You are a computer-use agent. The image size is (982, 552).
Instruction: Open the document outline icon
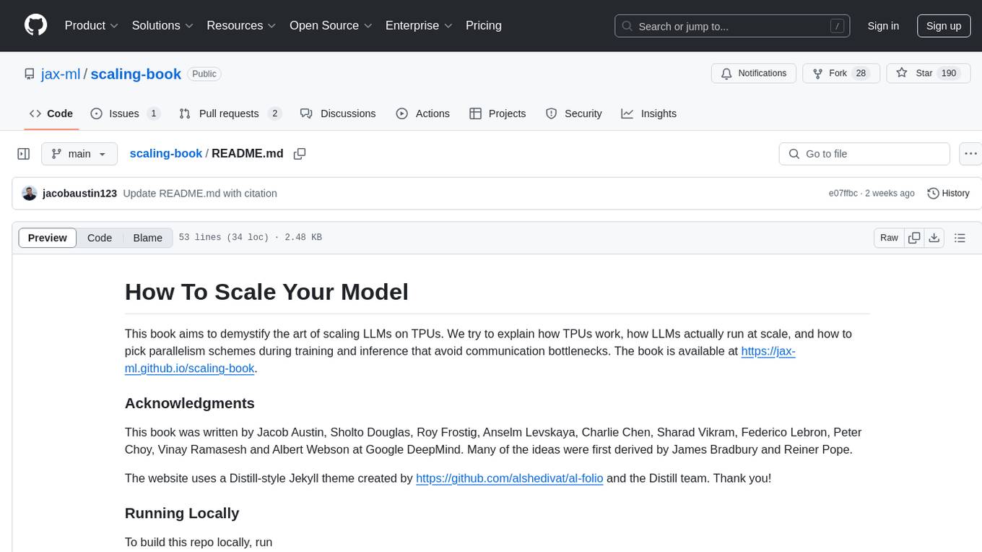(x=960, y=238)
